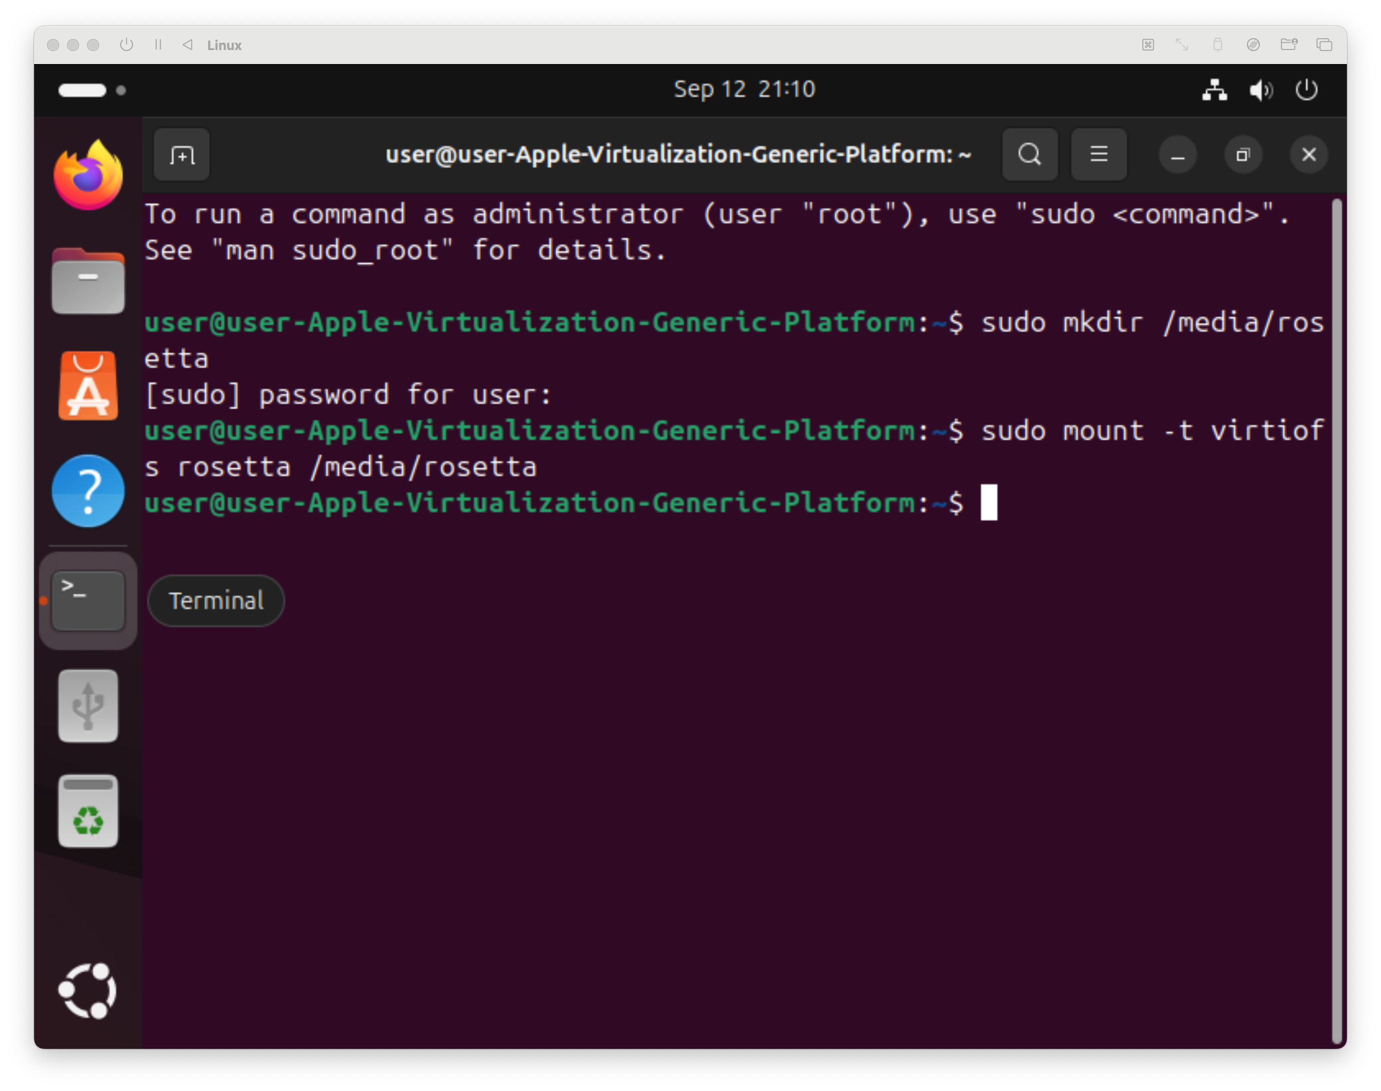Open shared folder icon in VM toolbar
Viewport: 1381px width, 1091px height.
point(1288,45)
